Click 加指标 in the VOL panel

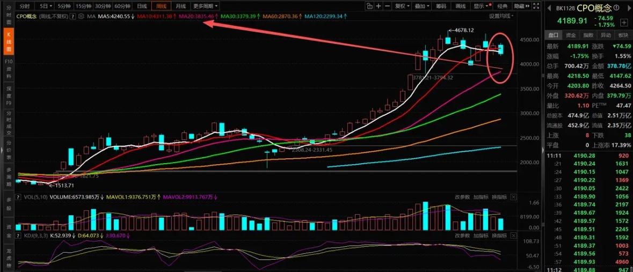[x=481, y=197]
